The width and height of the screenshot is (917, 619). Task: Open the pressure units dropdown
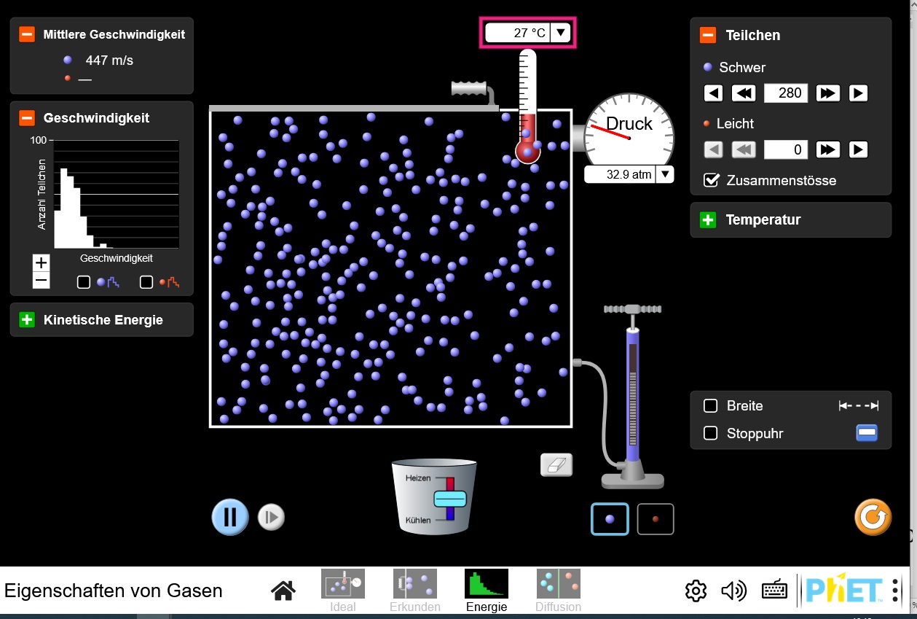click(665, 174)
